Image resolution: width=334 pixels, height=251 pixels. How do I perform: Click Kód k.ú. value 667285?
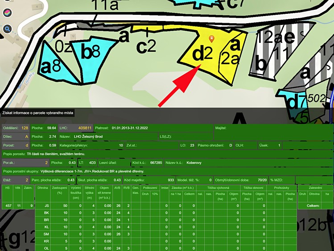[x=156, y=163]
